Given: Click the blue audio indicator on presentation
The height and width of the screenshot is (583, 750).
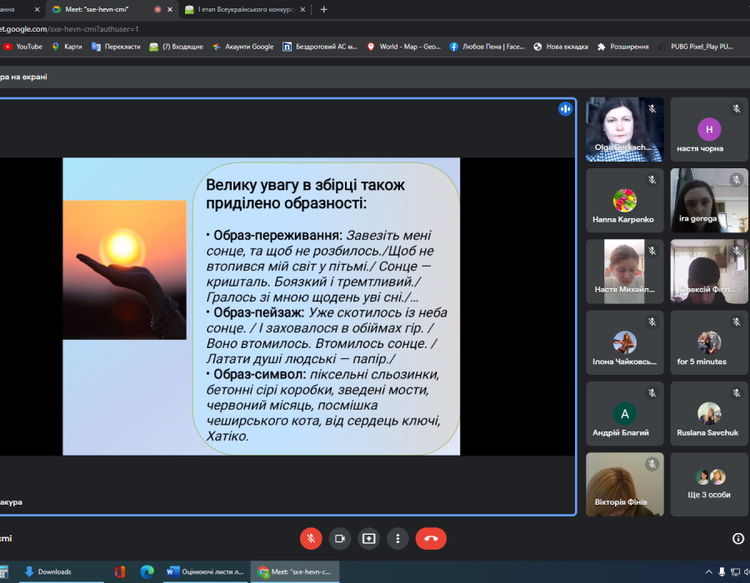Looking at the screenshot, I should 565,109.
